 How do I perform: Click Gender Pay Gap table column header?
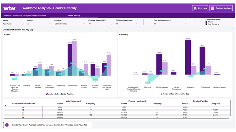pos(201,101)
